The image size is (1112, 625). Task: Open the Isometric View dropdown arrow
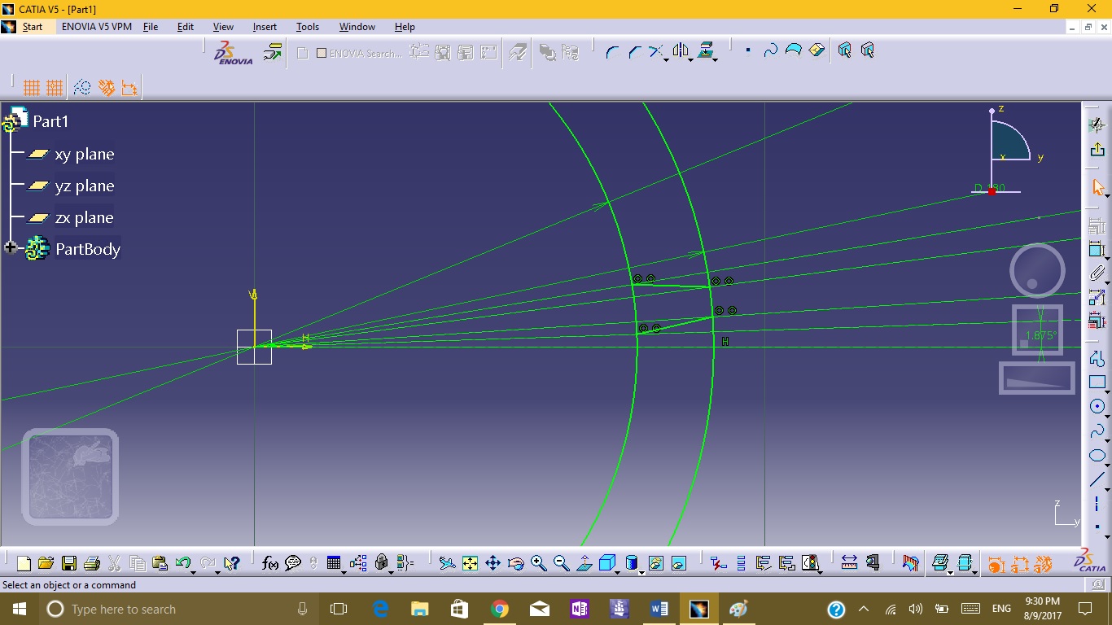[x=618, y=571]
